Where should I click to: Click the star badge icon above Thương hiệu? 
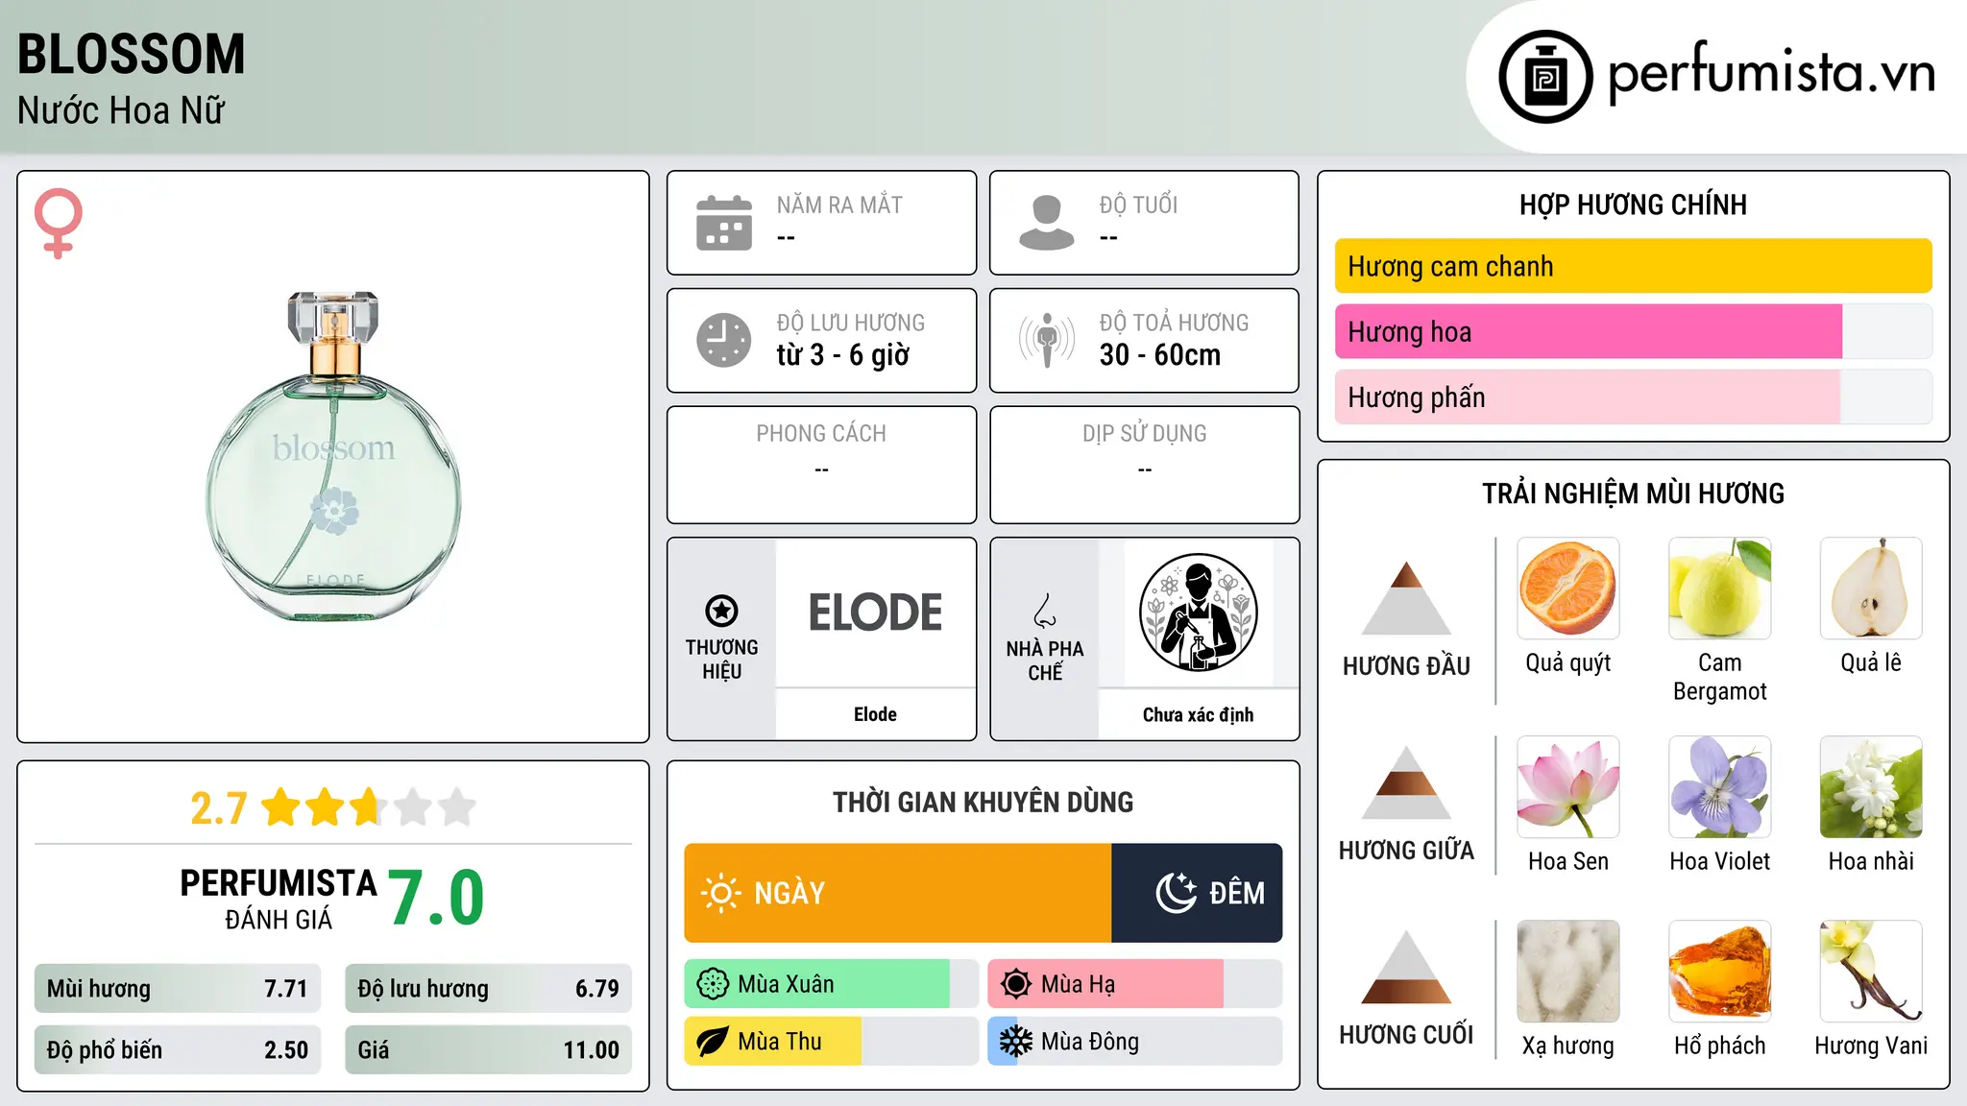click(x=721, y=610)
